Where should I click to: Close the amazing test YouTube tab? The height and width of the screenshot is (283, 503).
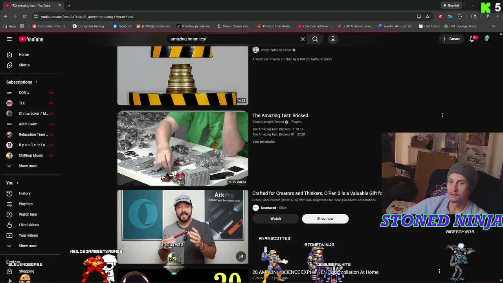pos(60,5)
